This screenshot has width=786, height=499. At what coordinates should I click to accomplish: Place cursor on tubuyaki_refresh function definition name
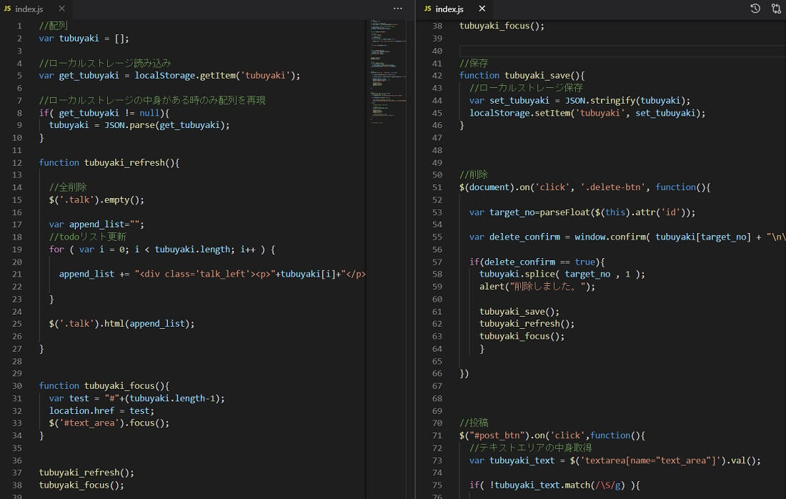point(124,163)
